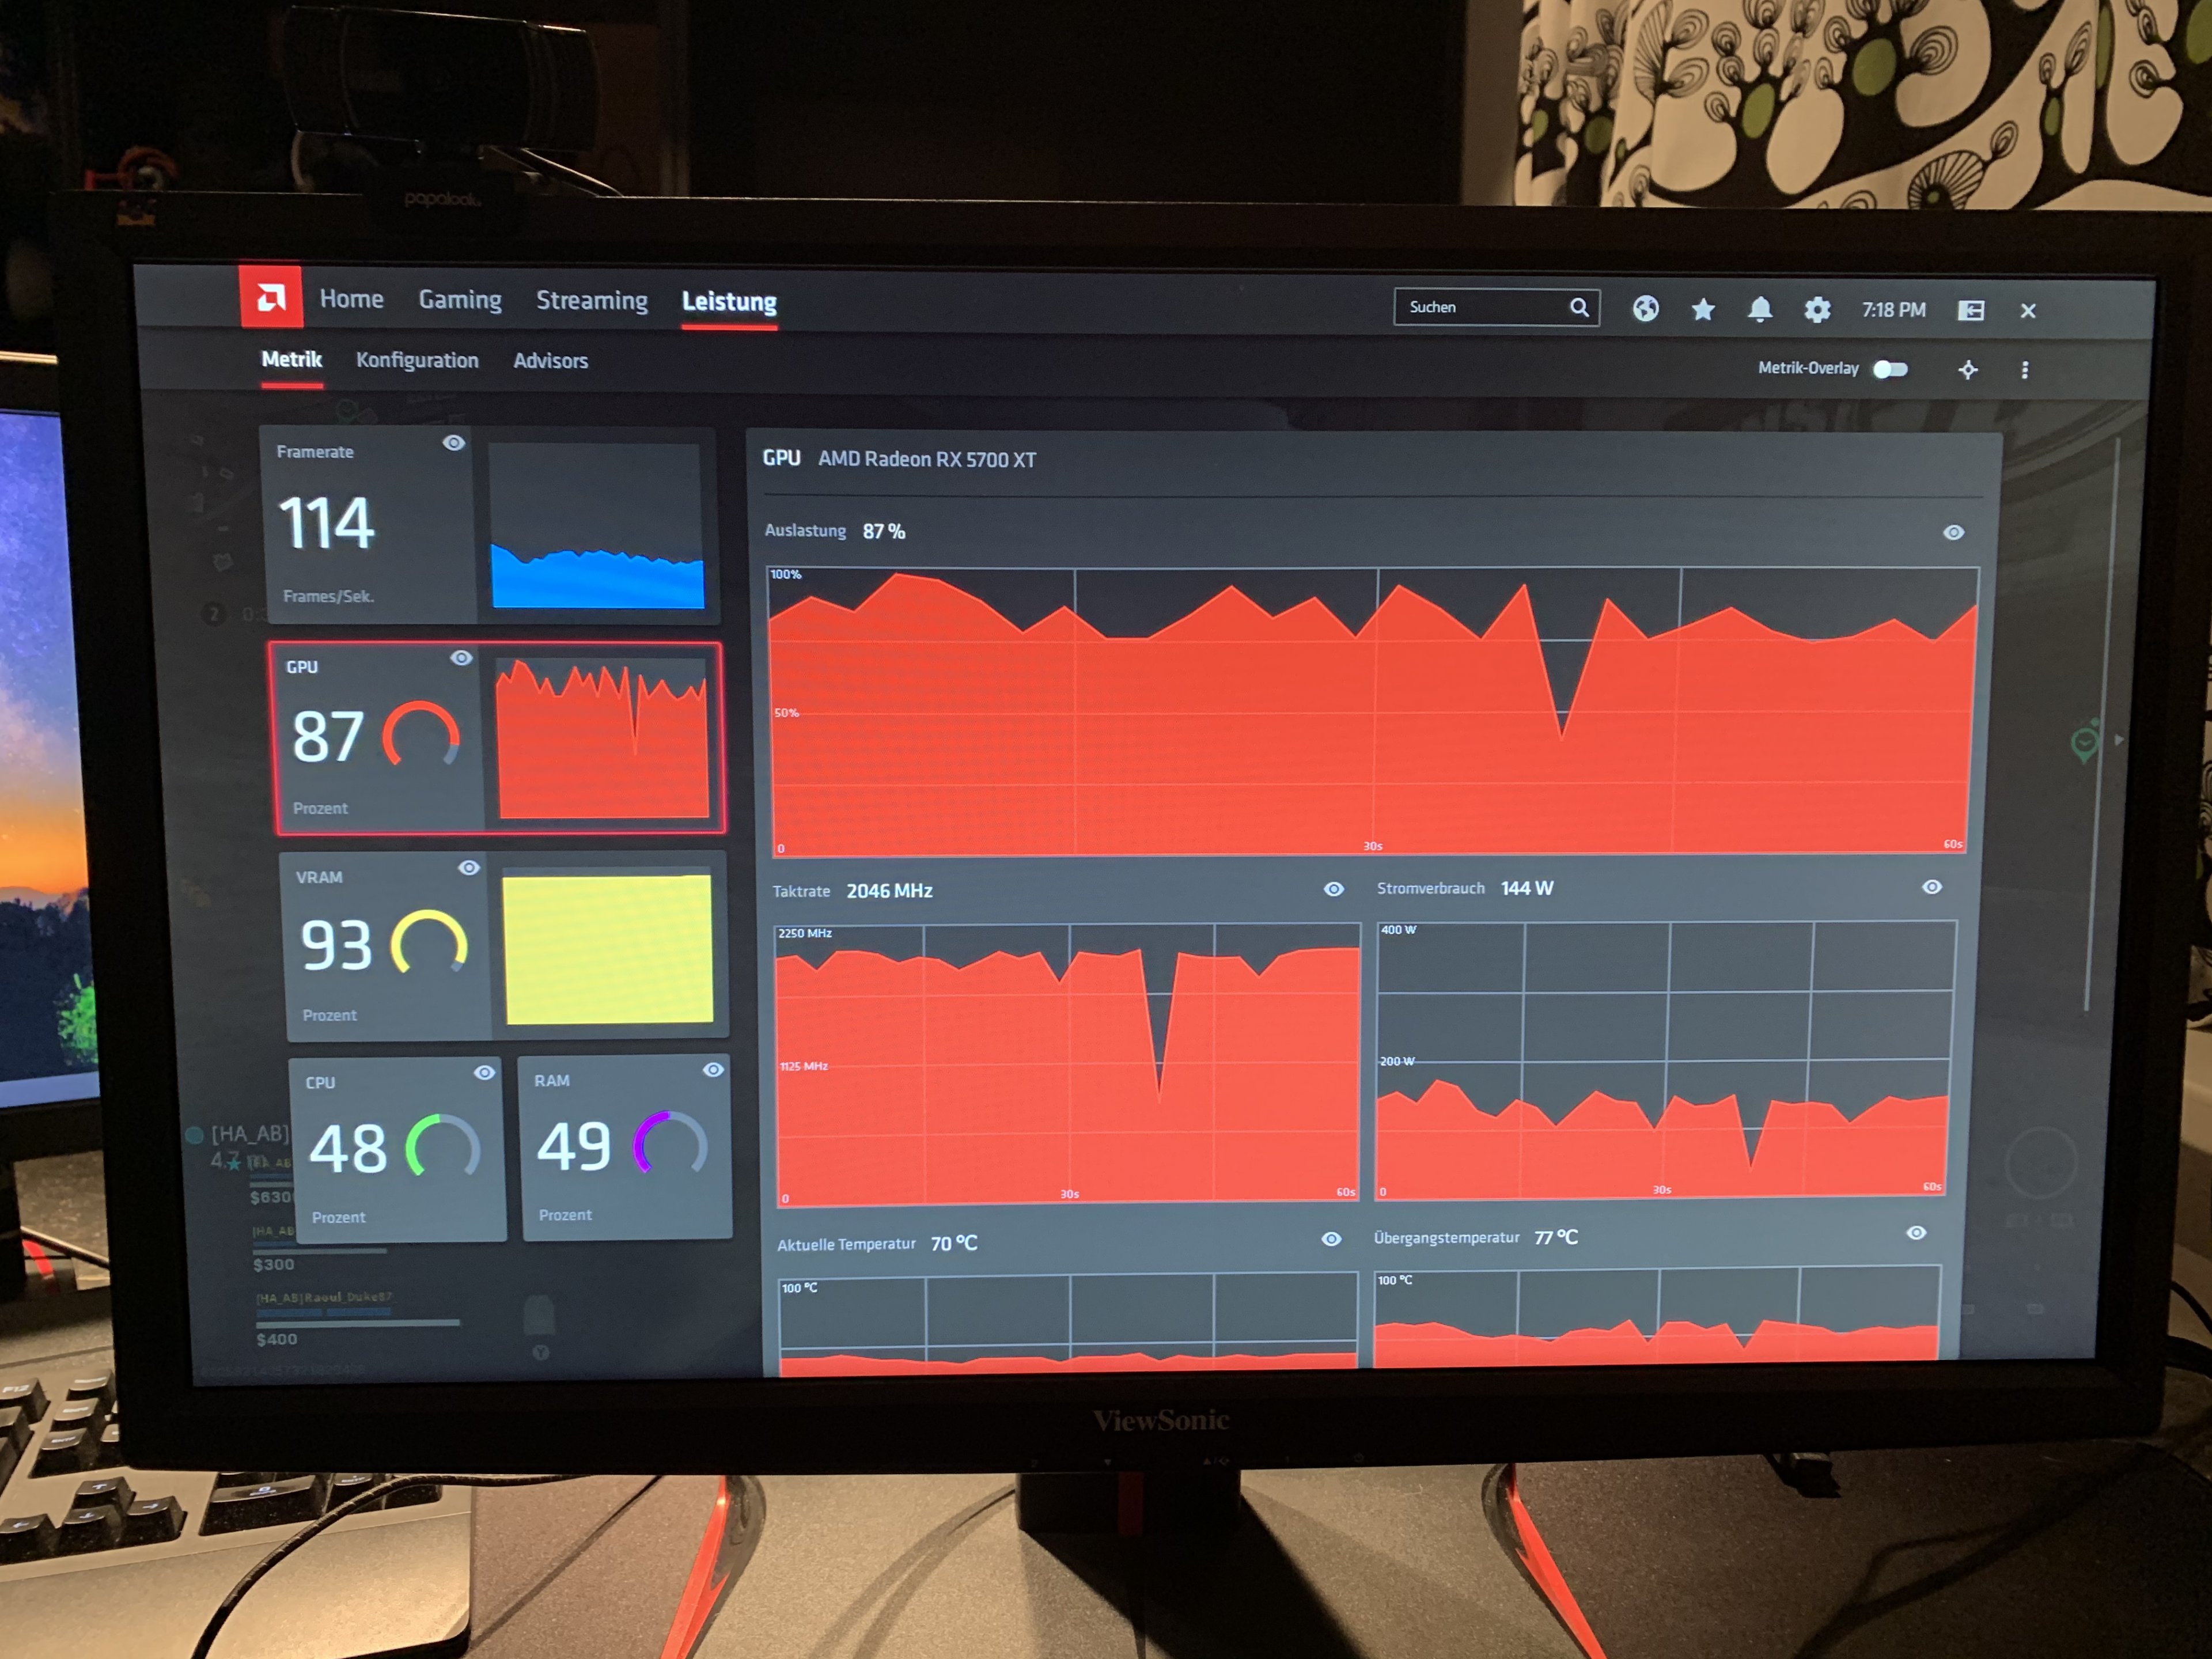Toggle the Metrik-Overlay switch
Screen dimensions: 2212x1659
click(x=1889, y=369)
